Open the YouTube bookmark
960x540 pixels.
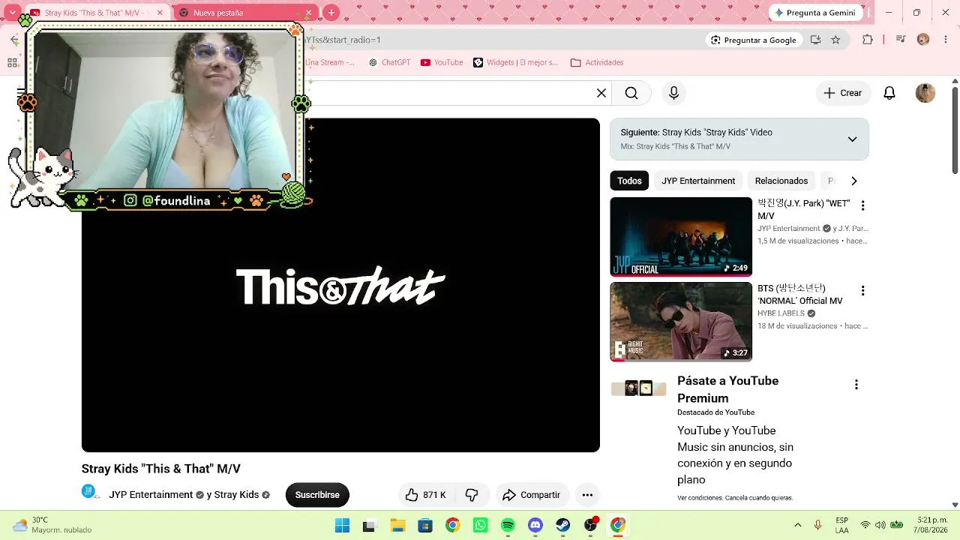pyautogui.click(x=442, y=63)
